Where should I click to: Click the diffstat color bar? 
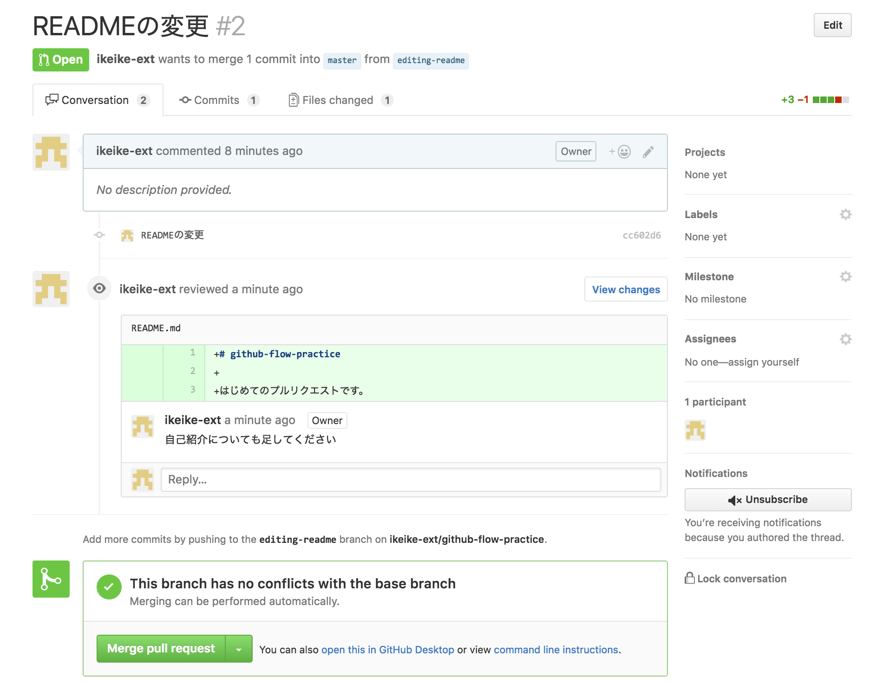[831, 100]
